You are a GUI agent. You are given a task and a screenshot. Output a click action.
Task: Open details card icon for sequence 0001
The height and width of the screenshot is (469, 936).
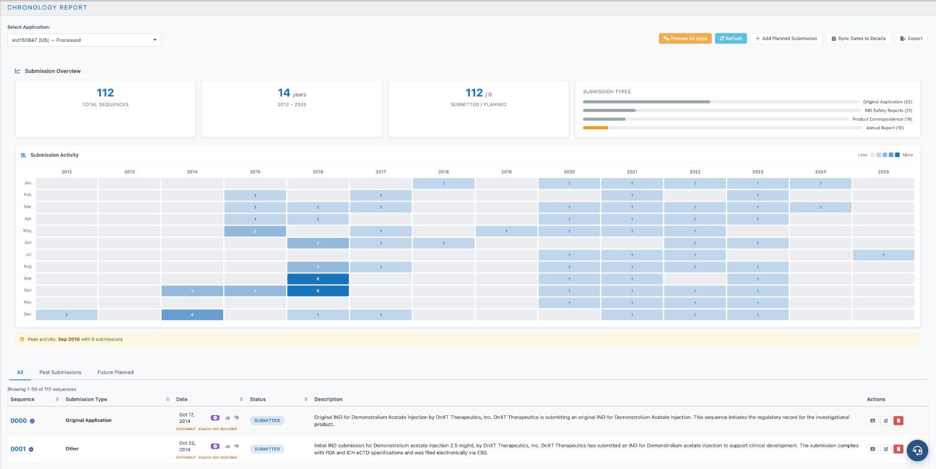click(x=873, y=449)
